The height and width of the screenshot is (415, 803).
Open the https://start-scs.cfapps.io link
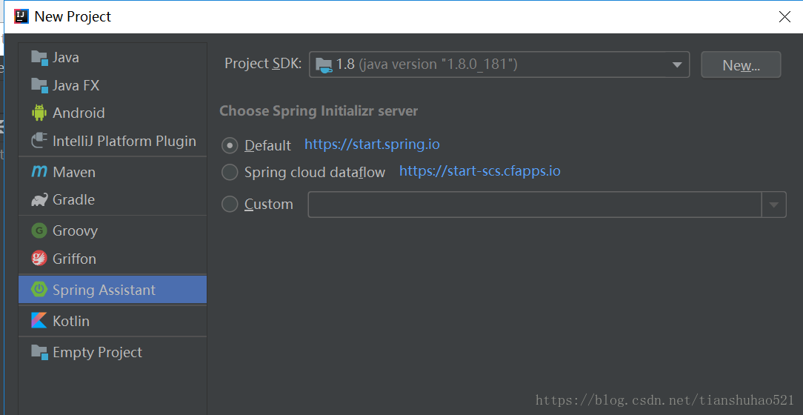(480, 170)
